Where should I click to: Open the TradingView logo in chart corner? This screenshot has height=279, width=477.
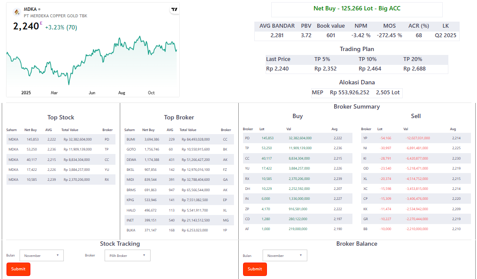(x=174, y=10)
